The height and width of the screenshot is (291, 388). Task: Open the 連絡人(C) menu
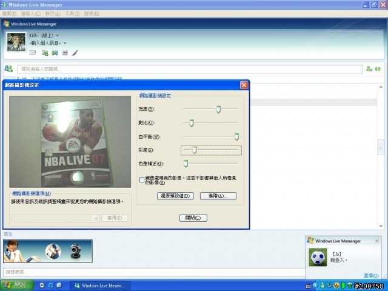click(x=31, y=13)
